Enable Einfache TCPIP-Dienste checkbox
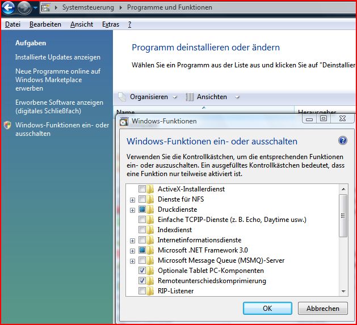 142,219
